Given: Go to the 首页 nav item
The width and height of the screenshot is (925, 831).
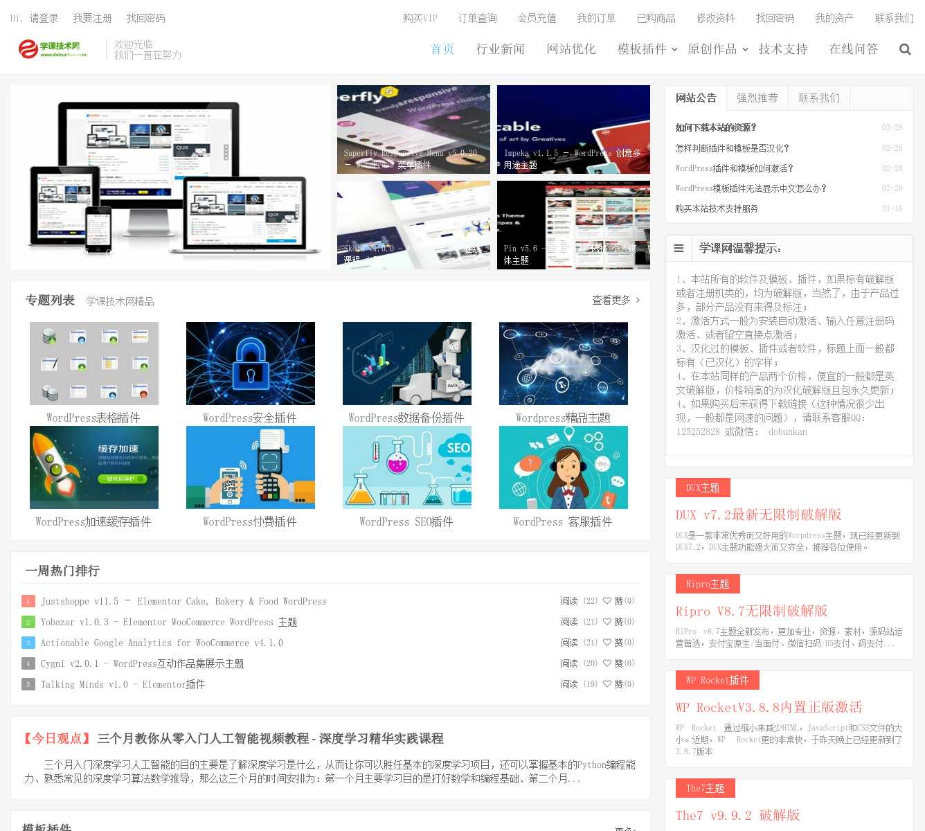Looking at the screenshot, I should (442, 49).
